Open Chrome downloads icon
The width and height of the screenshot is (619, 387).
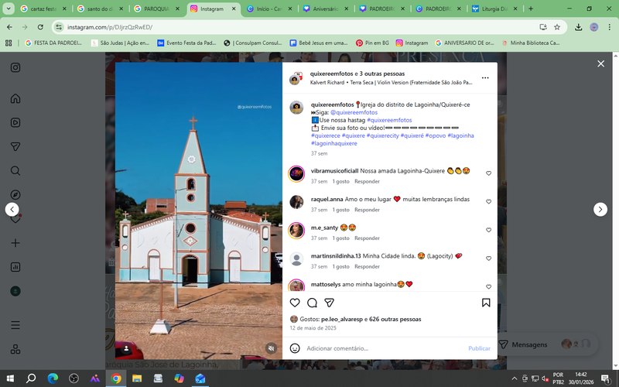coord(578,27)
